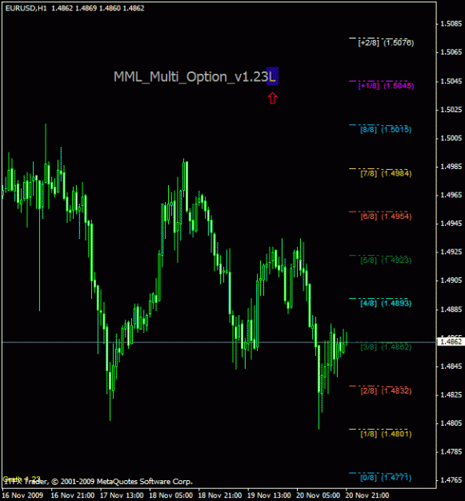465x501 pixels.
Task: Click the 17 Nov 13:00 time label
Action: (x=122, y=495)
